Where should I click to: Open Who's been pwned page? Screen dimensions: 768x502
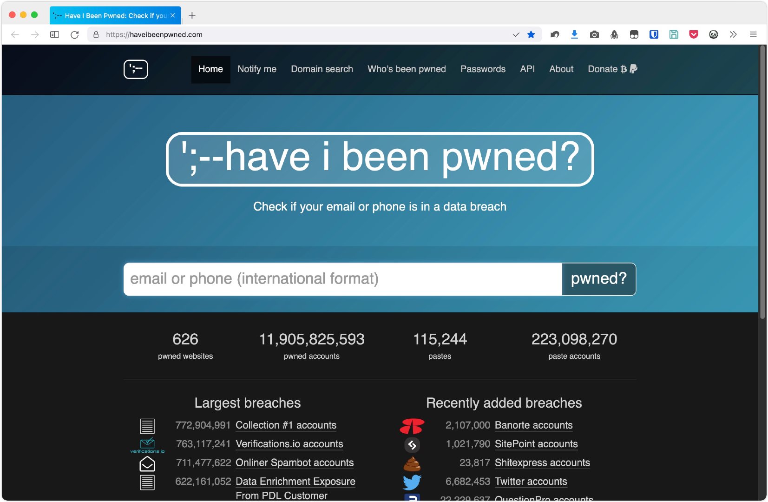pyautogui.click(x=407, y=69)
